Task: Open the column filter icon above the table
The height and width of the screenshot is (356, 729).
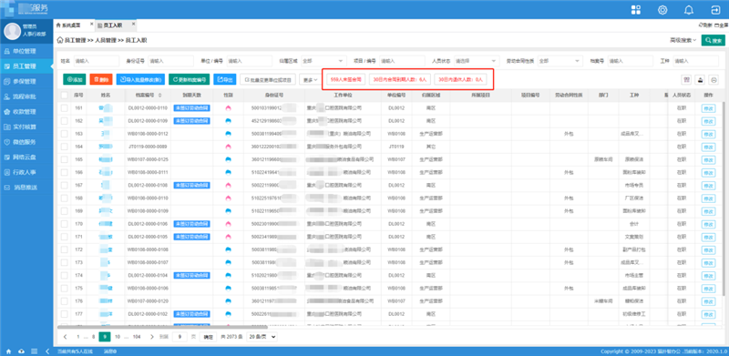Action: (x=686, y=80)
